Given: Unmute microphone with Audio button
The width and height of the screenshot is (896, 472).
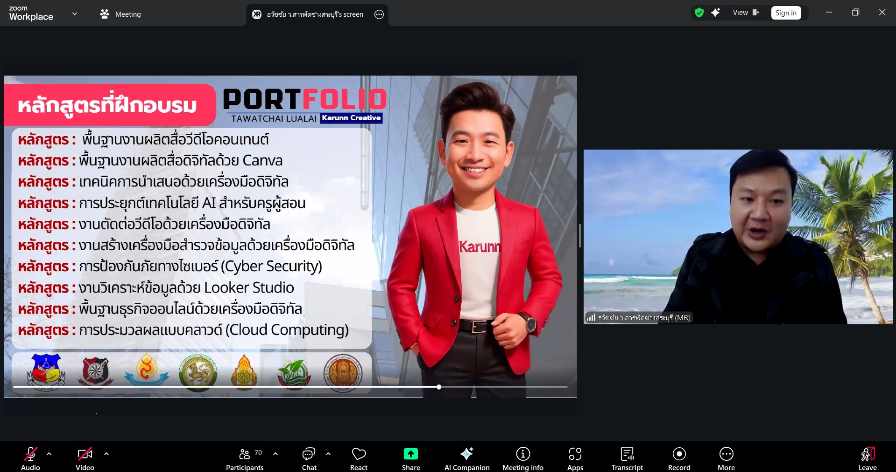Looking at the screenshot, I should (31, 458).
